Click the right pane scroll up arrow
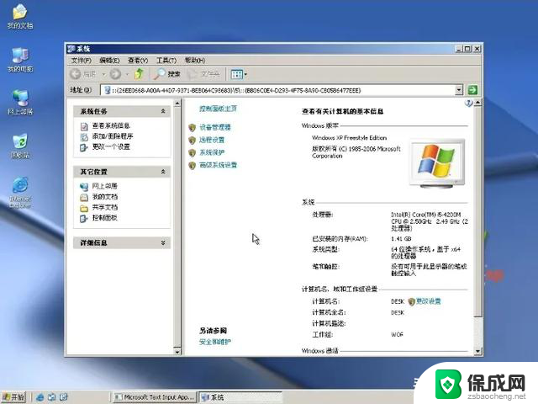This screenshot has width=538, height=404. coord(478,103)
